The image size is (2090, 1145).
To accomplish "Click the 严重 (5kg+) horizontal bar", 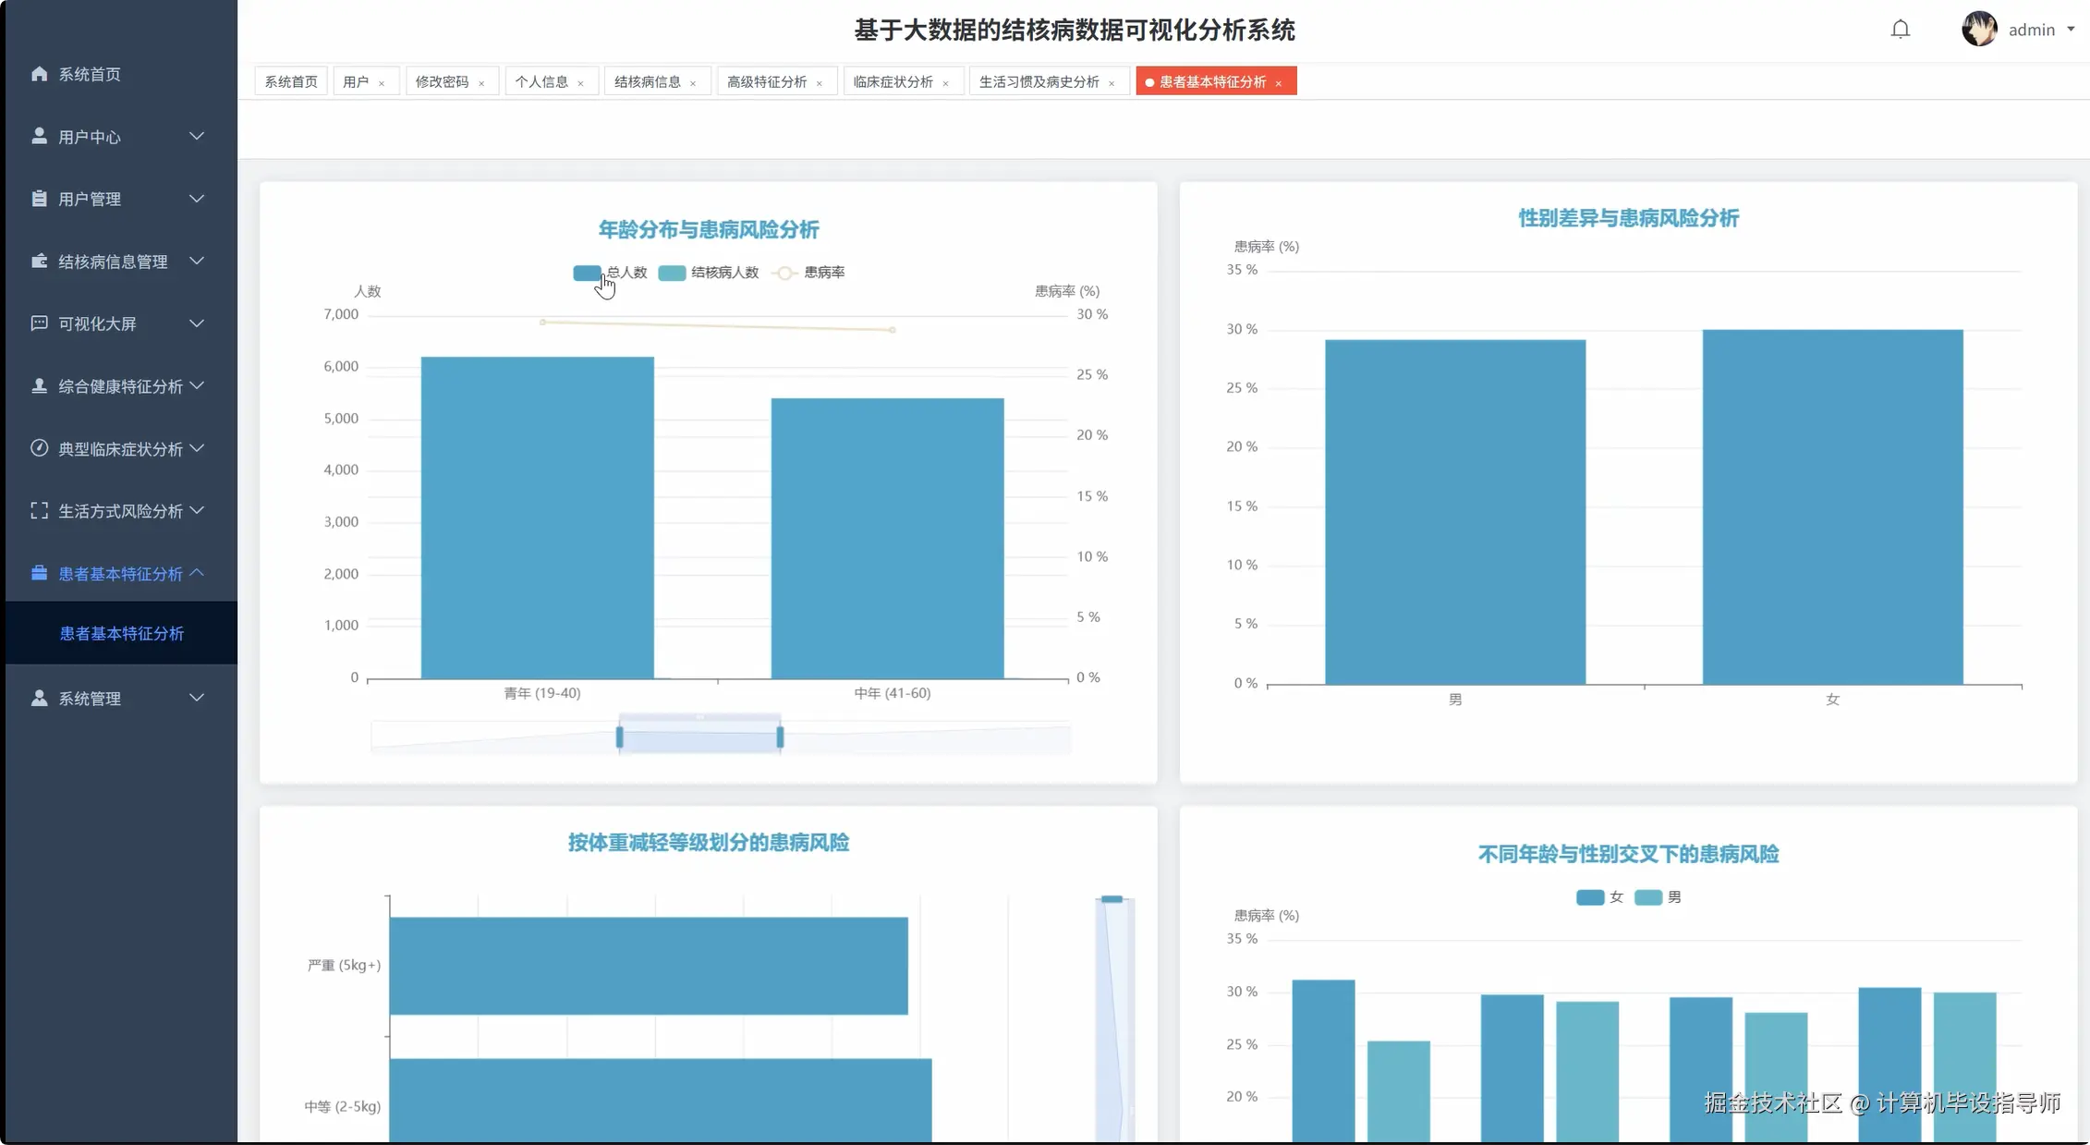I will coord(649,966).
